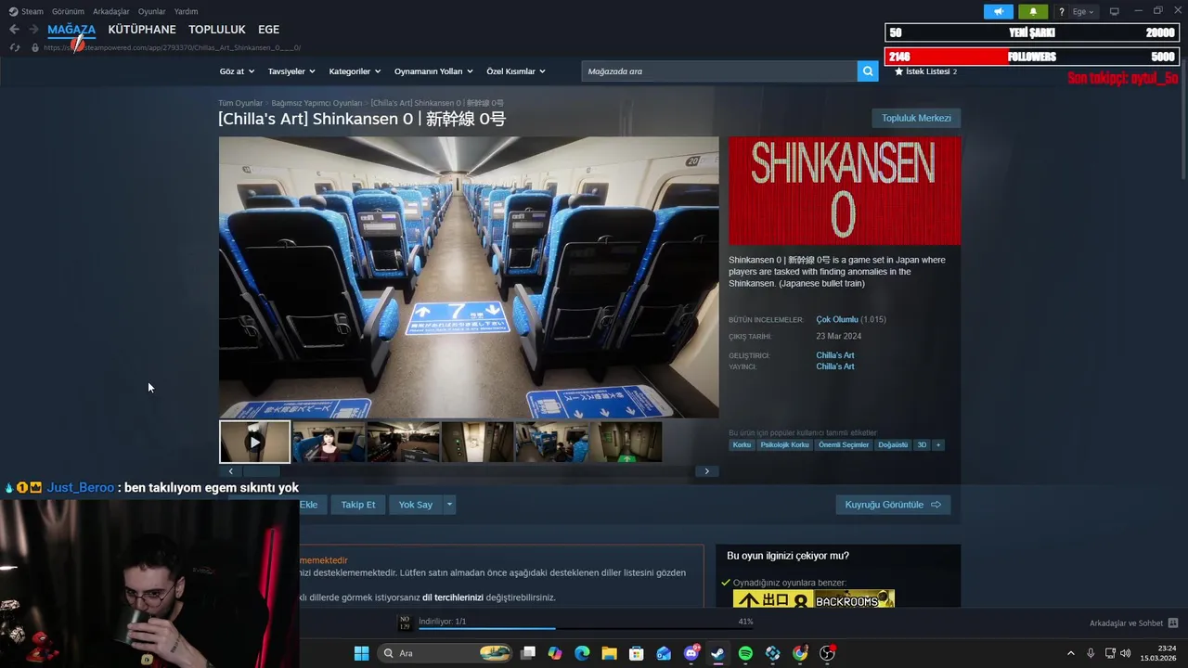This screenshot has height=668, width=1188.
Task: Launch Copilot from the taskbar
Action: pos(555,653)
